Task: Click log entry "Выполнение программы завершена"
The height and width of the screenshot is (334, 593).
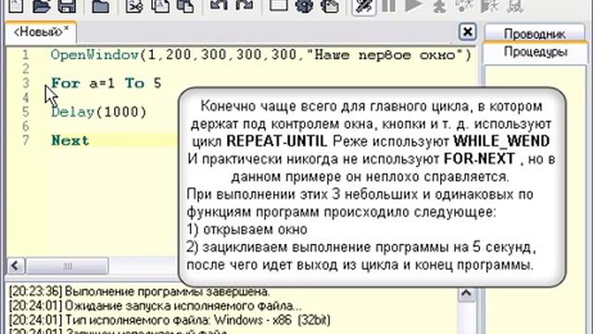Action: pos(140,291)
